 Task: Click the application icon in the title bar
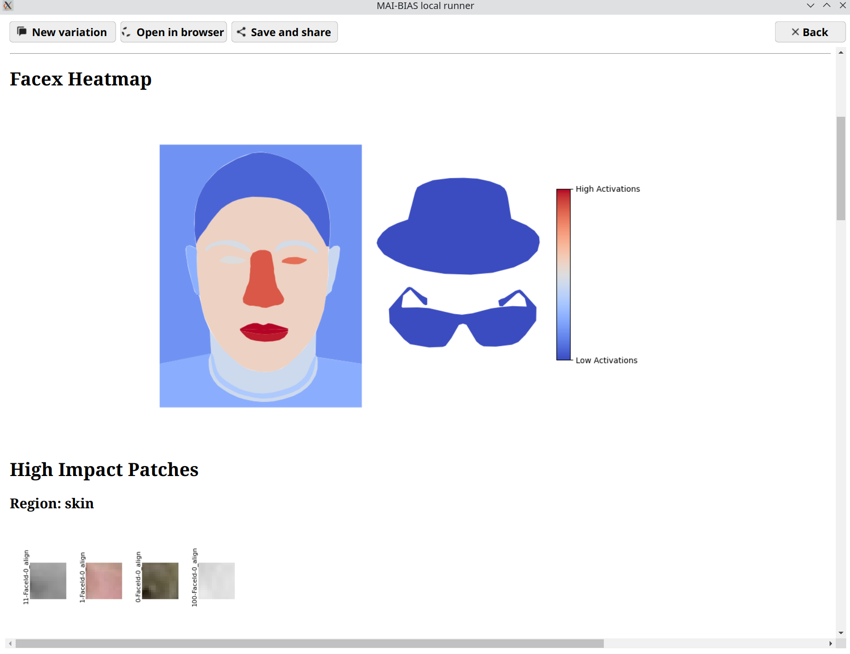(x=8, y=6)
